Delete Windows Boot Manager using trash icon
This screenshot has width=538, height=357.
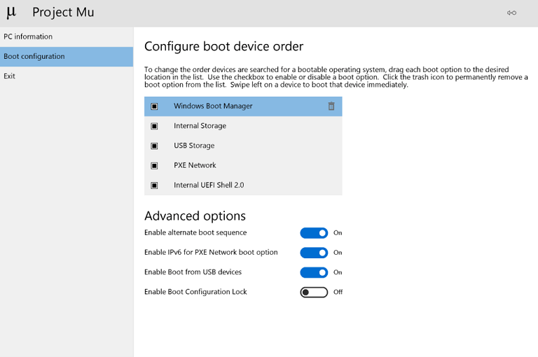click(331, 106)
